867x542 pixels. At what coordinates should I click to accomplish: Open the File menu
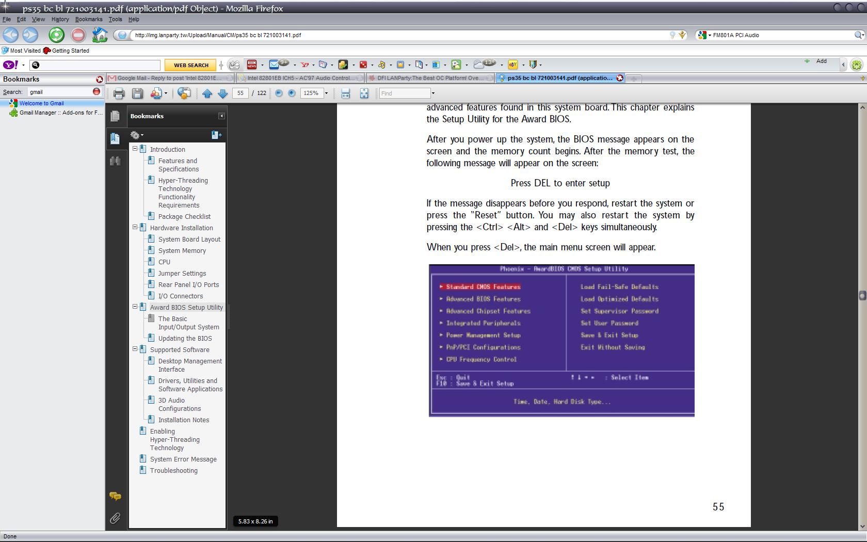[7, 19]
